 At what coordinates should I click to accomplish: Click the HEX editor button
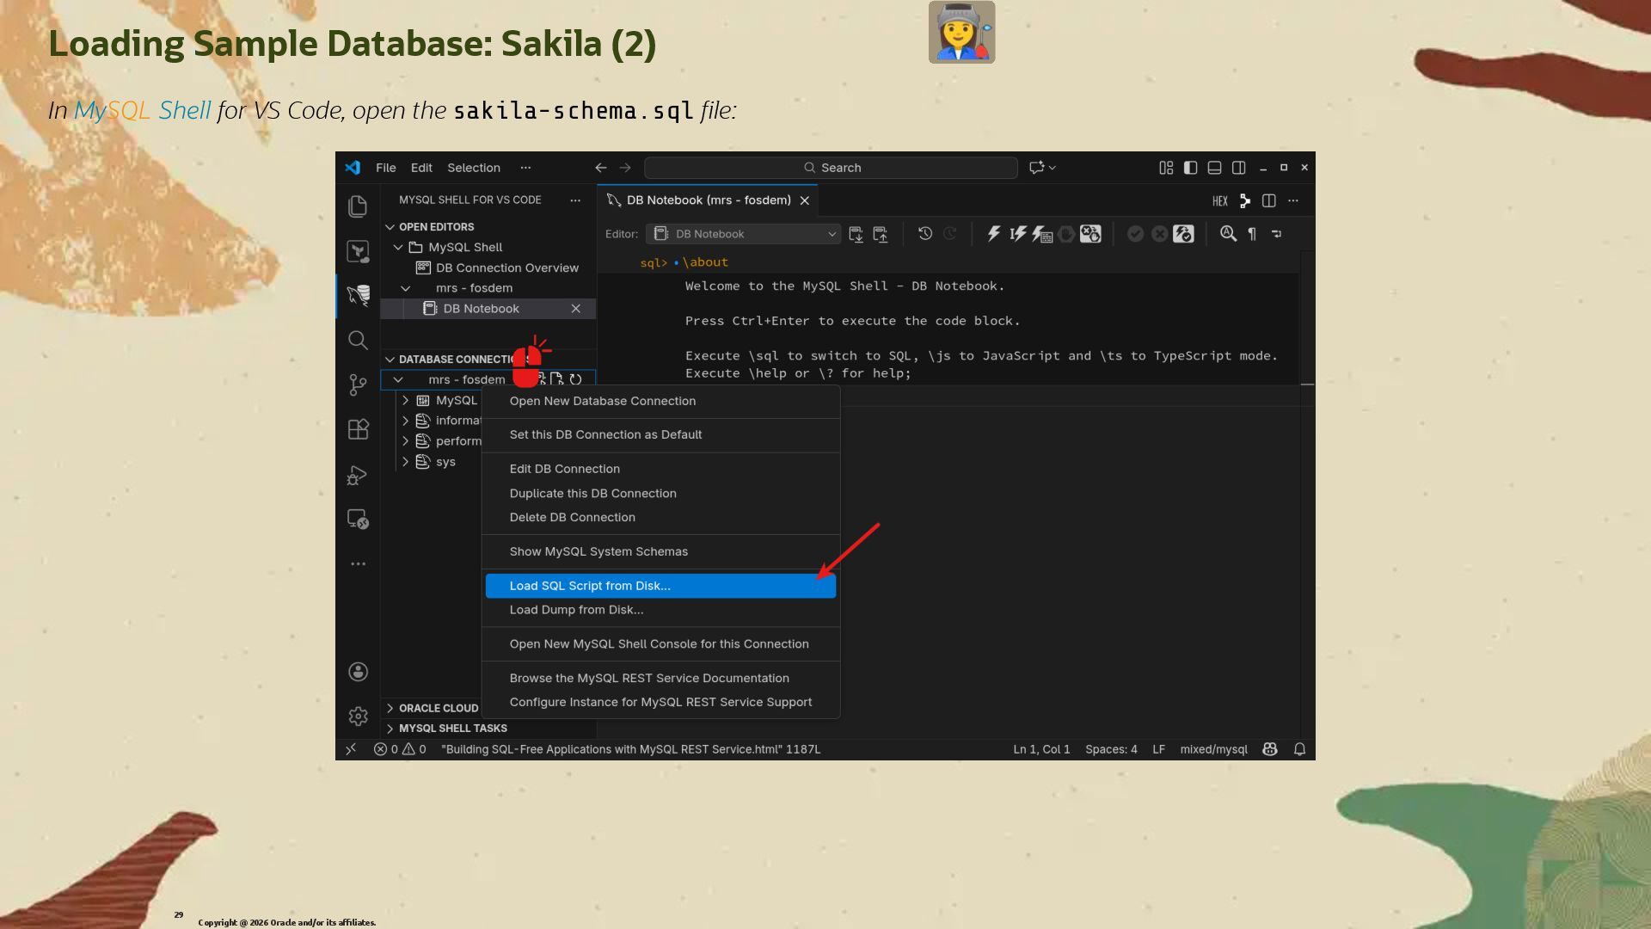coord(1219,201)
